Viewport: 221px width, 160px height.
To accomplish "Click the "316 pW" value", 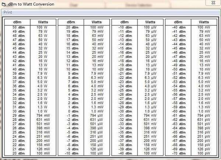I will [x=204, y=132].
